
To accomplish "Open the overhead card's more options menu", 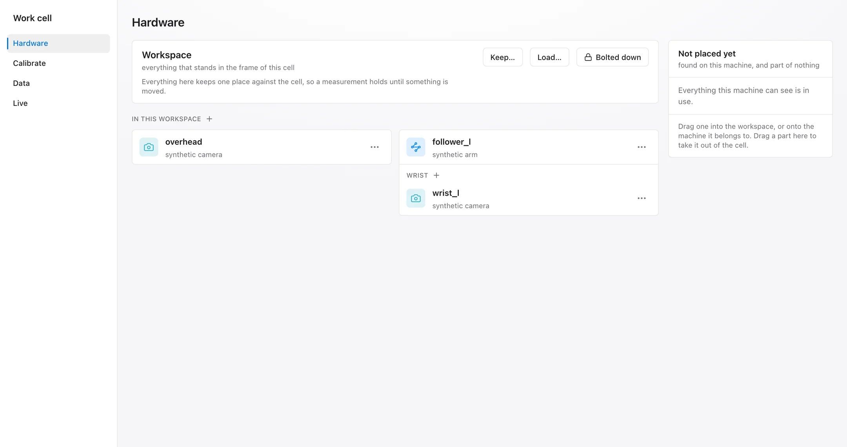I will 374,147.
